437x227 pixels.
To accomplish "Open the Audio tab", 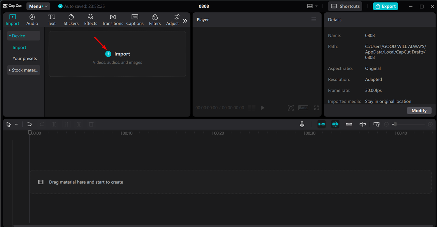I will click(x=32, y=20).
